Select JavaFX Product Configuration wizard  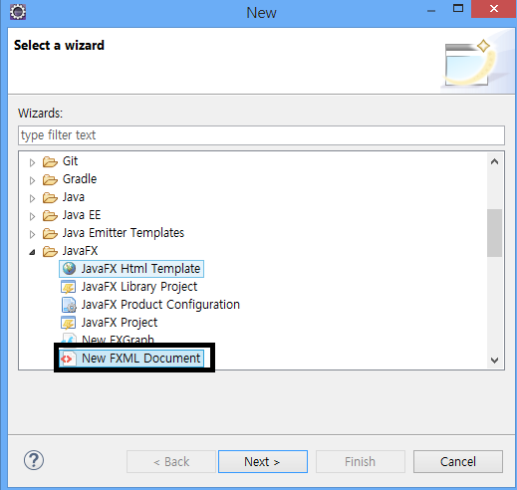click(160, 305)
